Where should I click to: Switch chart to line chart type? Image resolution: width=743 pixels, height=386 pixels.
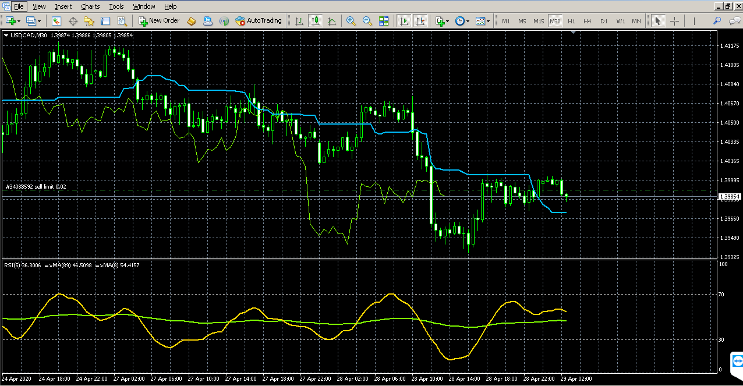pos(332,21)
